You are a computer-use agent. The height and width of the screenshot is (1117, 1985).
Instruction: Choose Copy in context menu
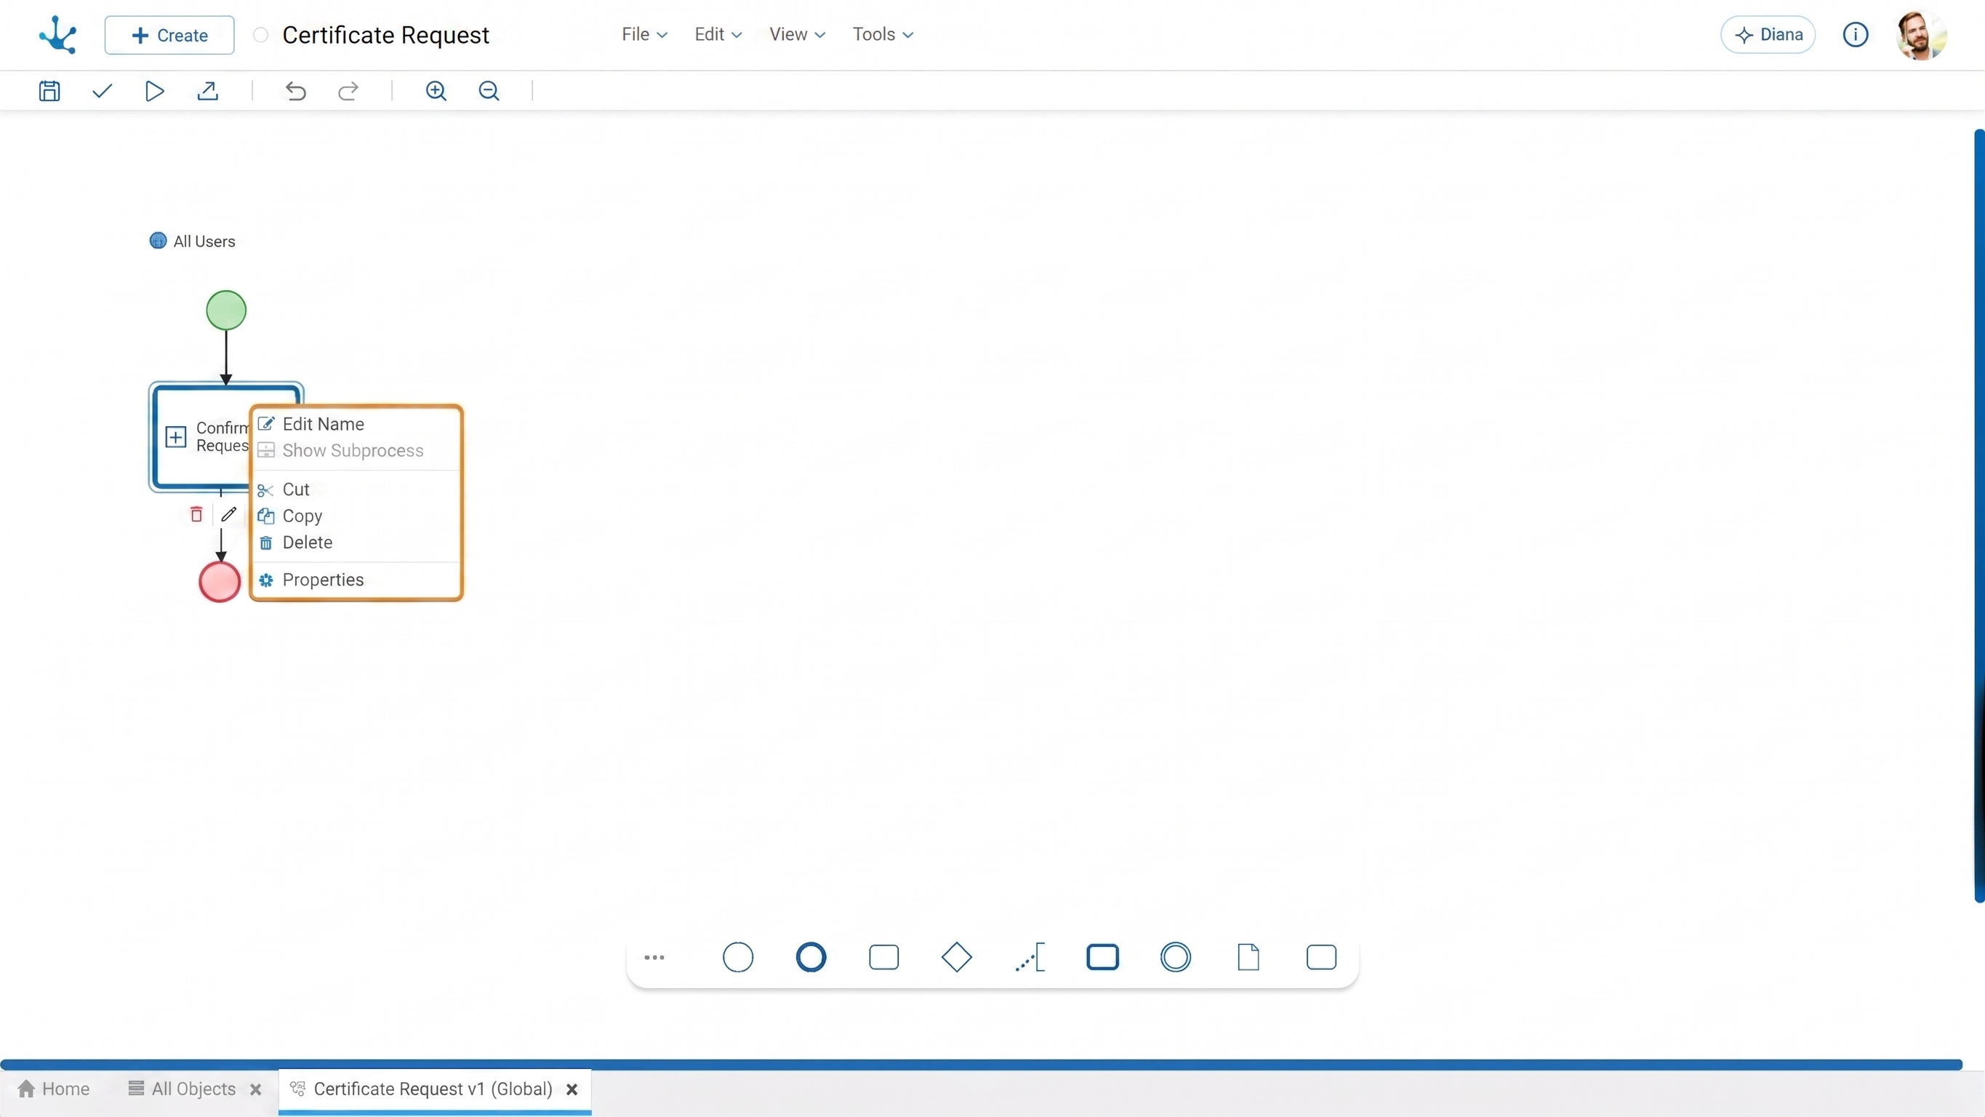coord(356,516)
